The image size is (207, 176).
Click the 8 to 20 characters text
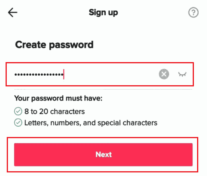tap(54, 111)
